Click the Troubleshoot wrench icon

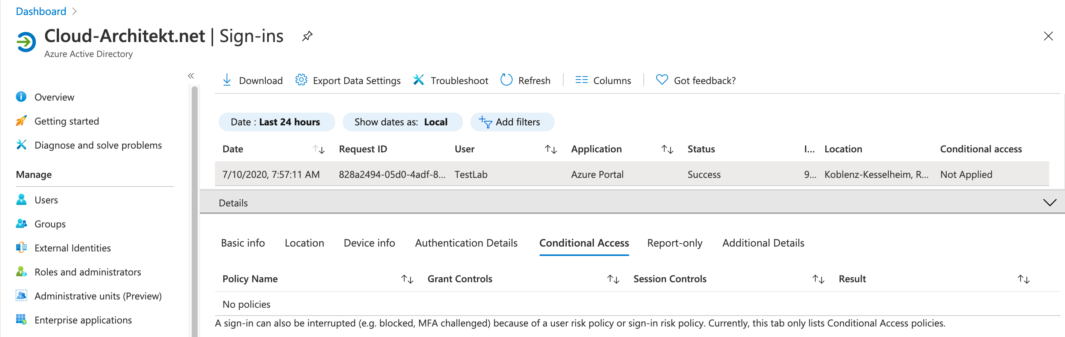(x=418, y=80)
